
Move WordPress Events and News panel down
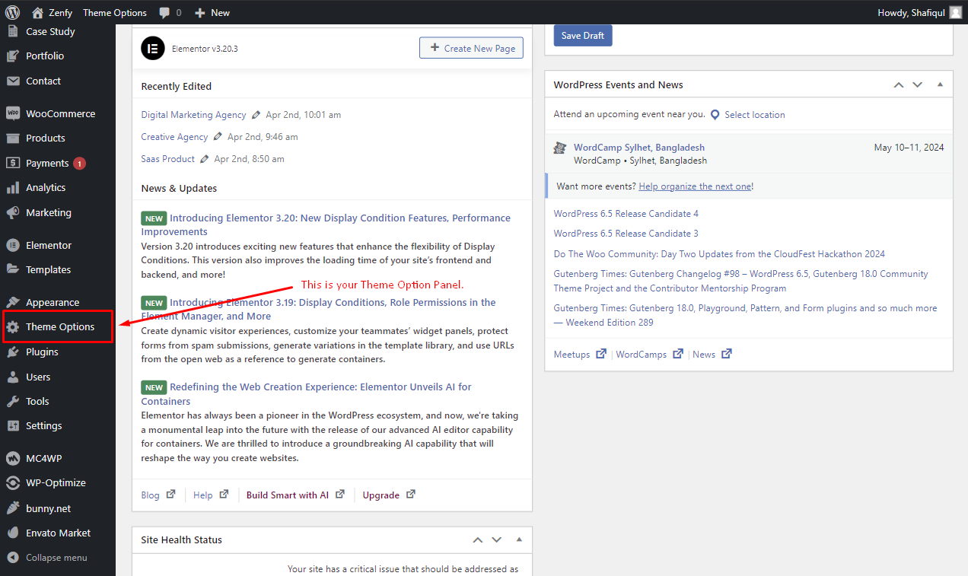click(917, 84)
